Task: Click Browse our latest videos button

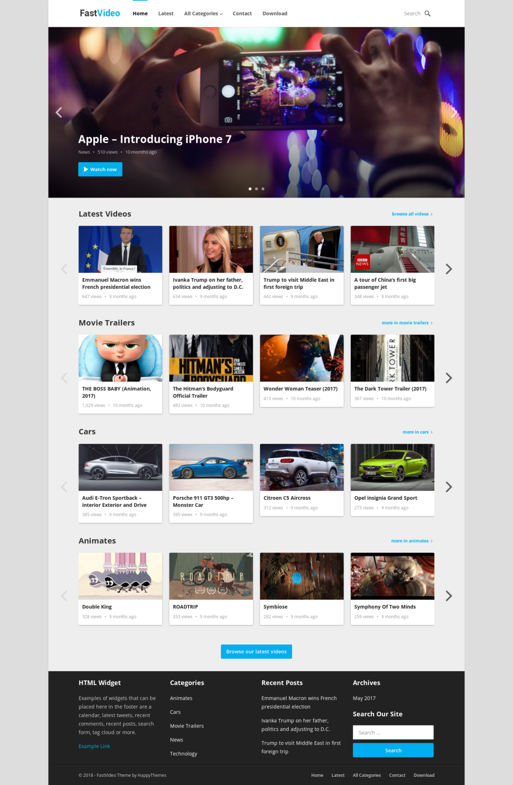Action: coord(256,651)
